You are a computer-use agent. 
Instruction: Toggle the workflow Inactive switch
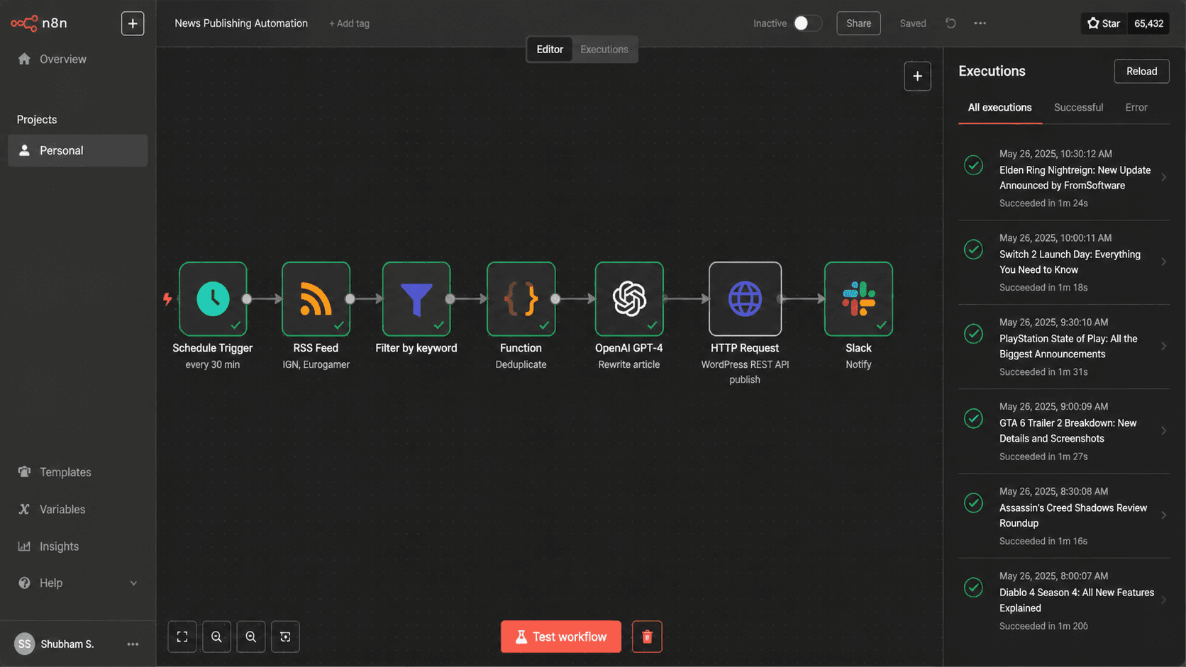pyautogui.click(x=807, y=23)
